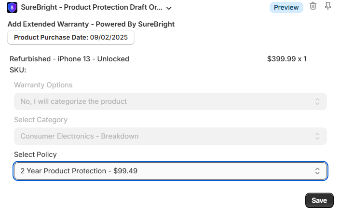The width and height of the screenshot is (340, 211).
Task: Click the SureBright shield logo icon
Action: (13, 8)
